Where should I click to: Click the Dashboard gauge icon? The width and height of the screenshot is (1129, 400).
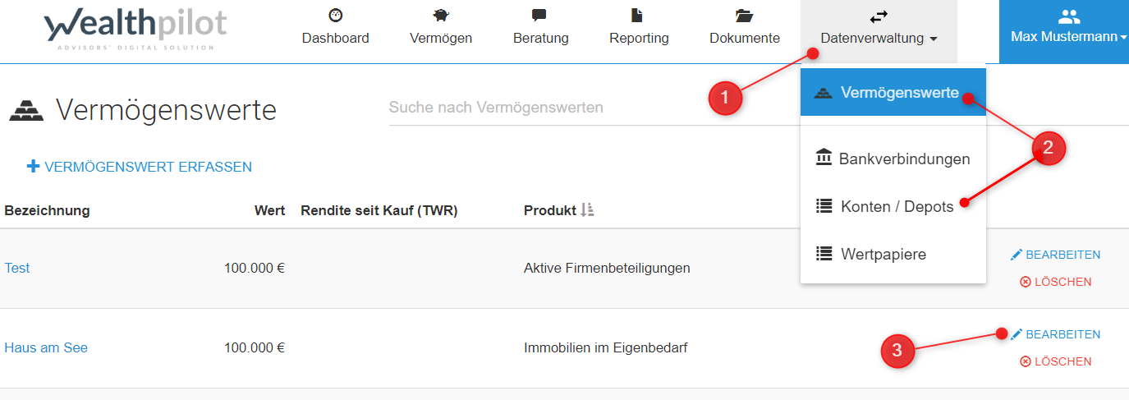point(335,15)
